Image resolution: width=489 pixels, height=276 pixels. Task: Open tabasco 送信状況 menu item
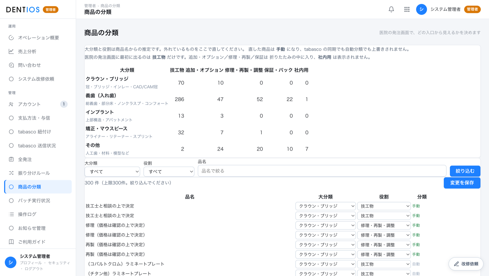pos(38,145)
